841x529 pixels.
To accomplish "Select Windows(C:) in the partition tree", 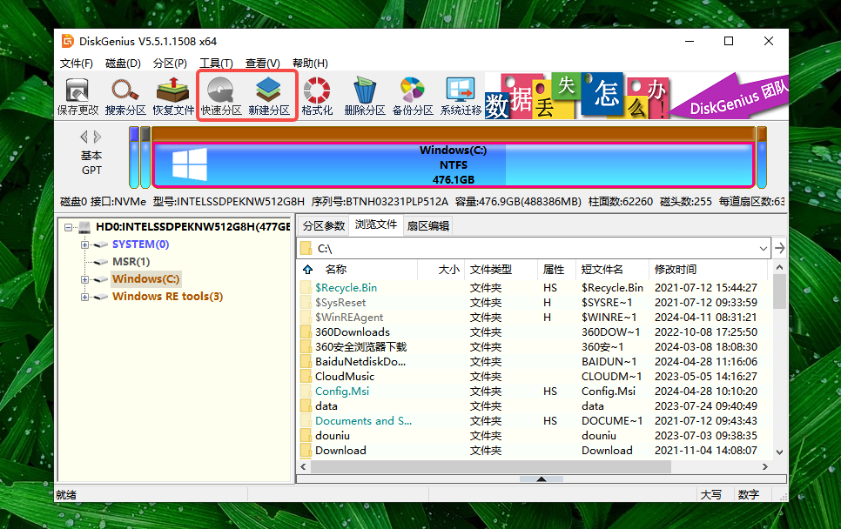I will [146, 279].
